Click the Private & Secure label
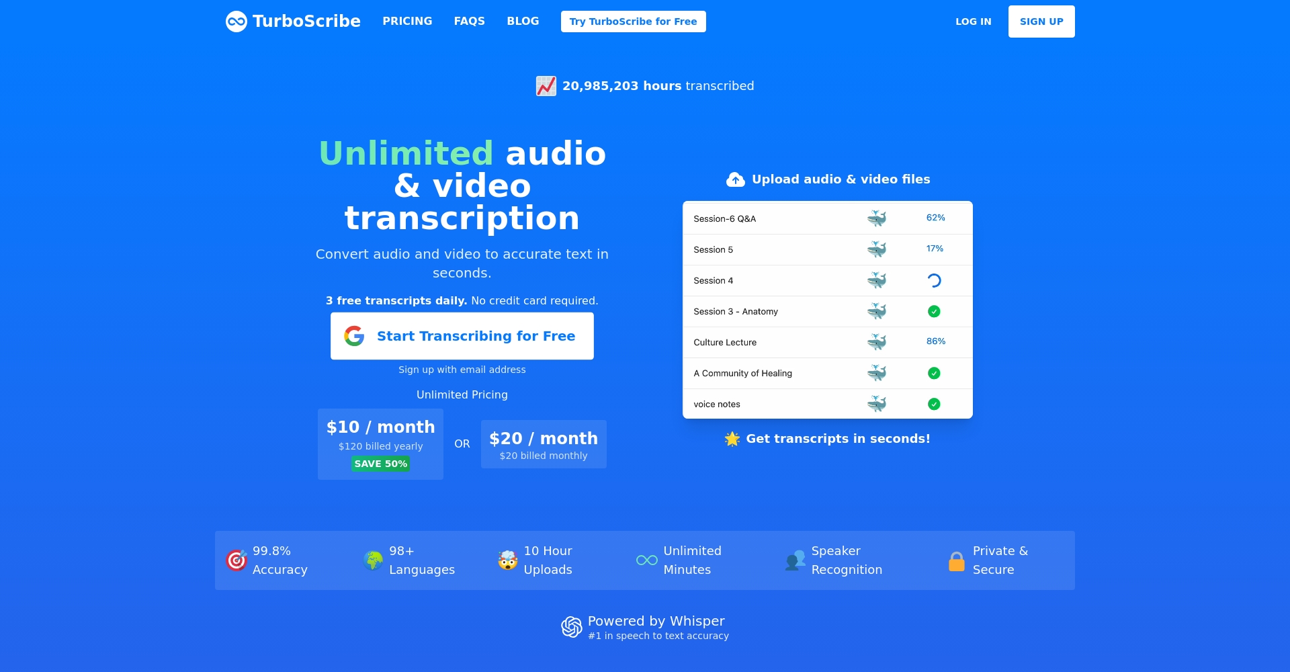1290x672 pixels. coord(1000,560)
